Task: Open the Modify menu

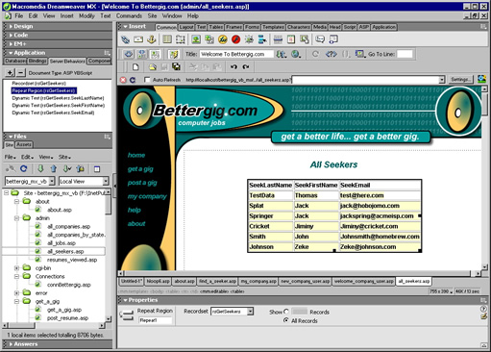Action: click(x=86, y=15)
